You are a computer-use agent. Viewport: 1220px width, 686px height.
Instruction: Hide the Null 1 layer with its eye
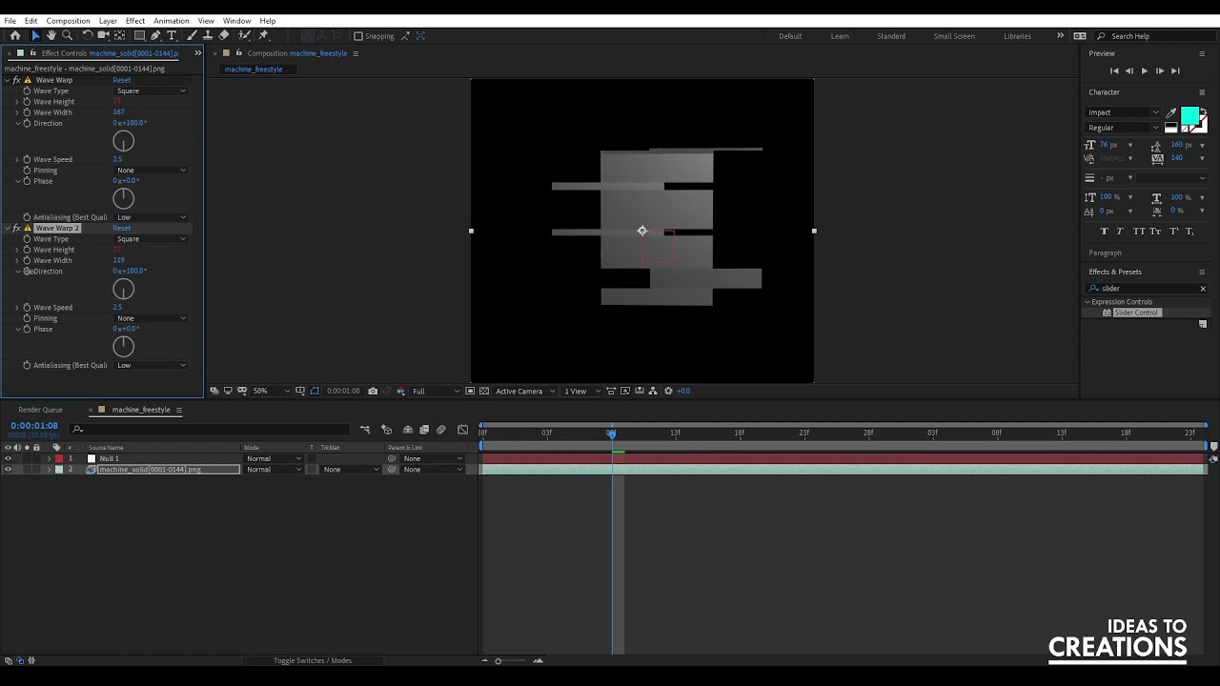point(9,458)
